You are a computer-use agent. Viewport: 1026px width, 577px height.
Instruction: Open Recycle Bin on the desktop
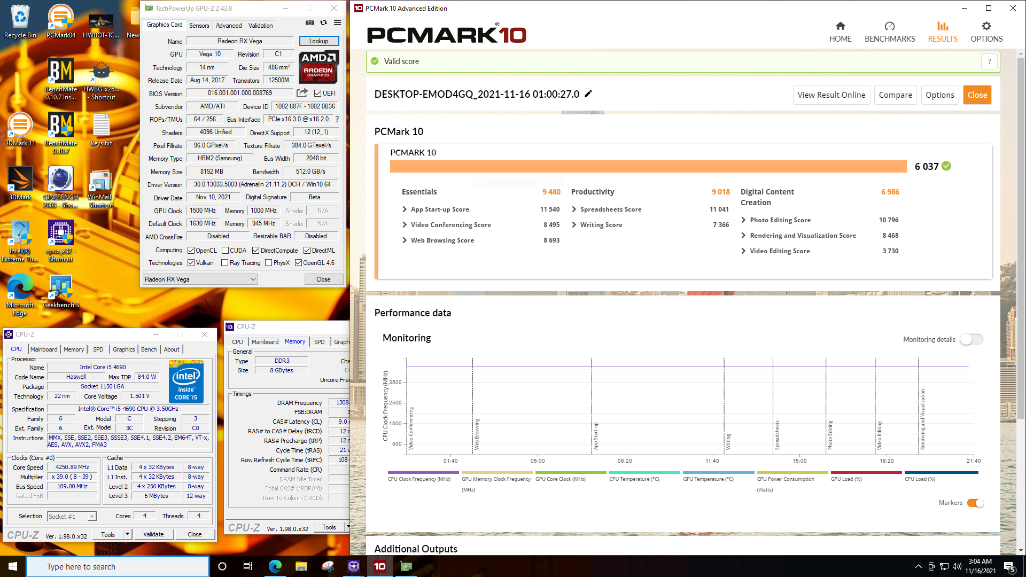[x=20, y=21]
